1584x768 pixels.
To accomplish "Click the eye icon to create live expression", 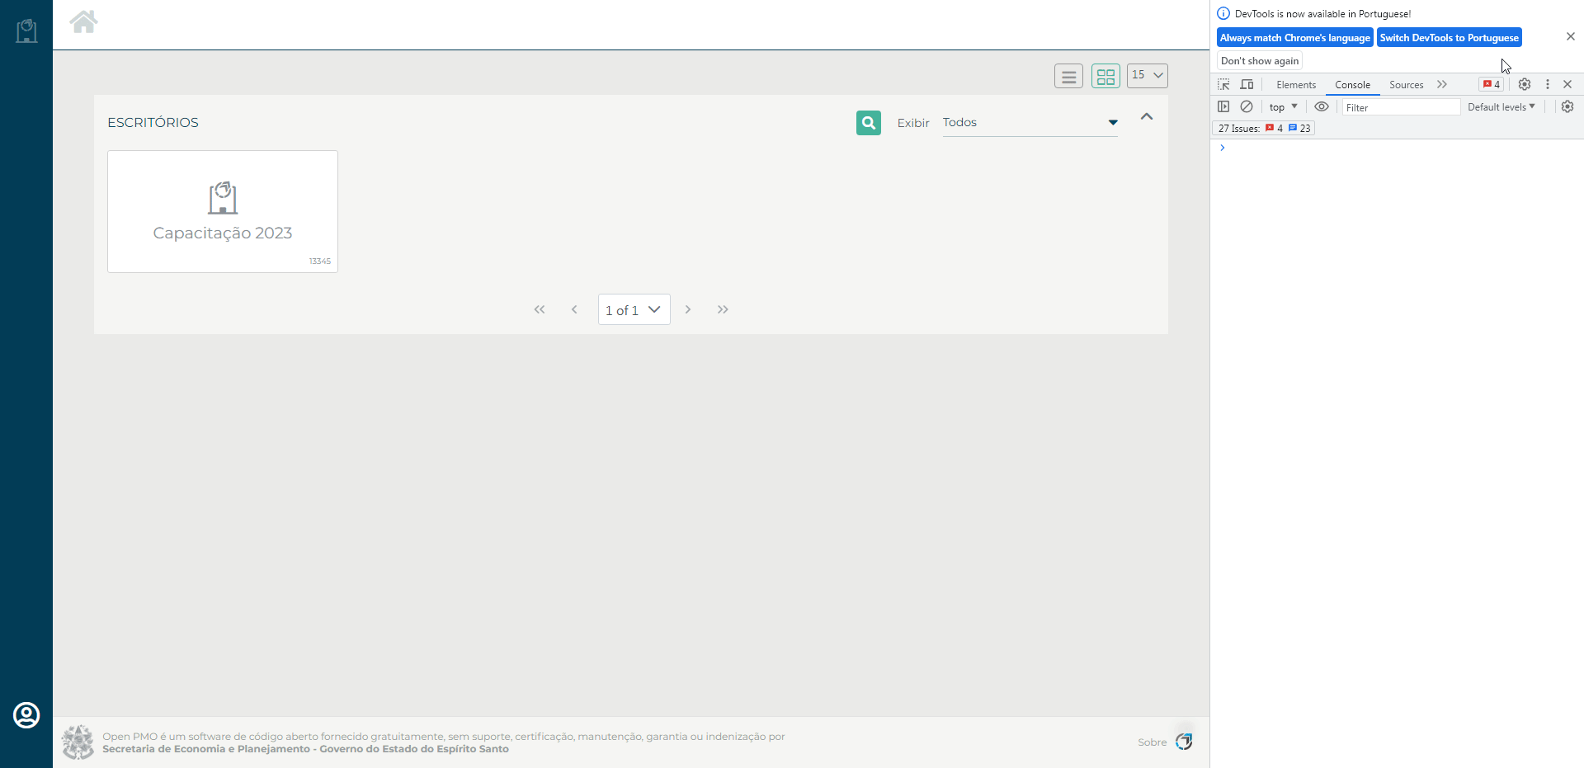I will pos(1322,106).
